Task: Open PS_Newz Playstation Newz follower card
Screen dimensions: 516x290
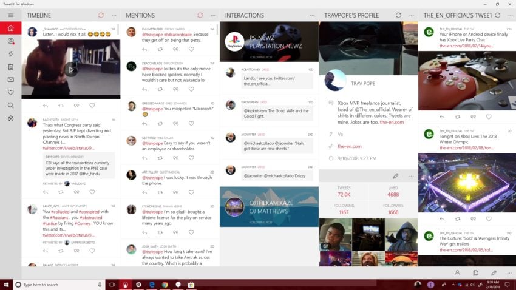Action: (269, 42)
